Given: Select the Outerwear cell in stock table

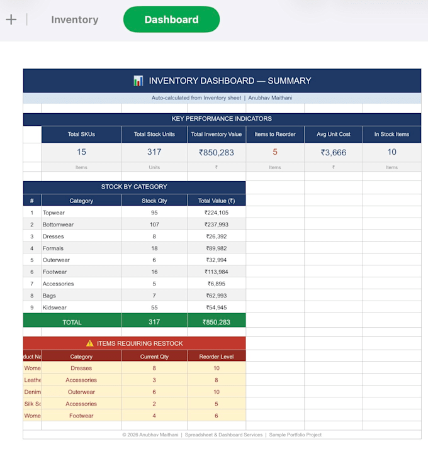Looking at the screenshot, I should 81,260.
